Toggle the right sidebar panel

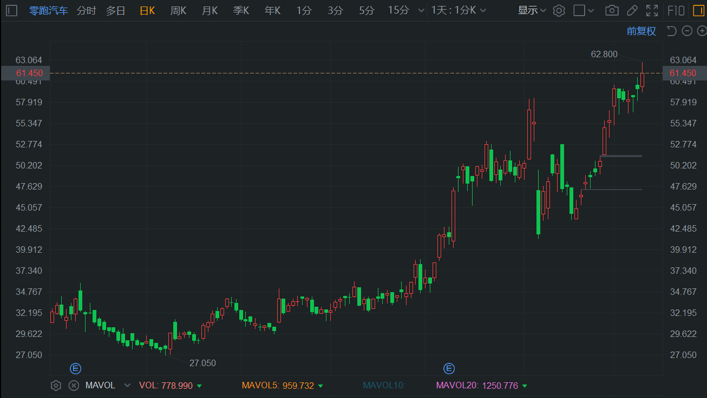697,10
